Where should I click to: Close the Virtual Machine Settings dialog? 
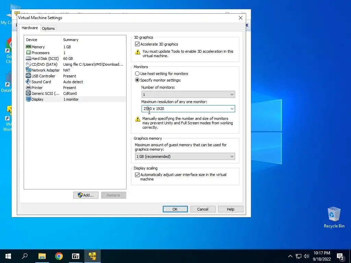[x=240, y=18]
